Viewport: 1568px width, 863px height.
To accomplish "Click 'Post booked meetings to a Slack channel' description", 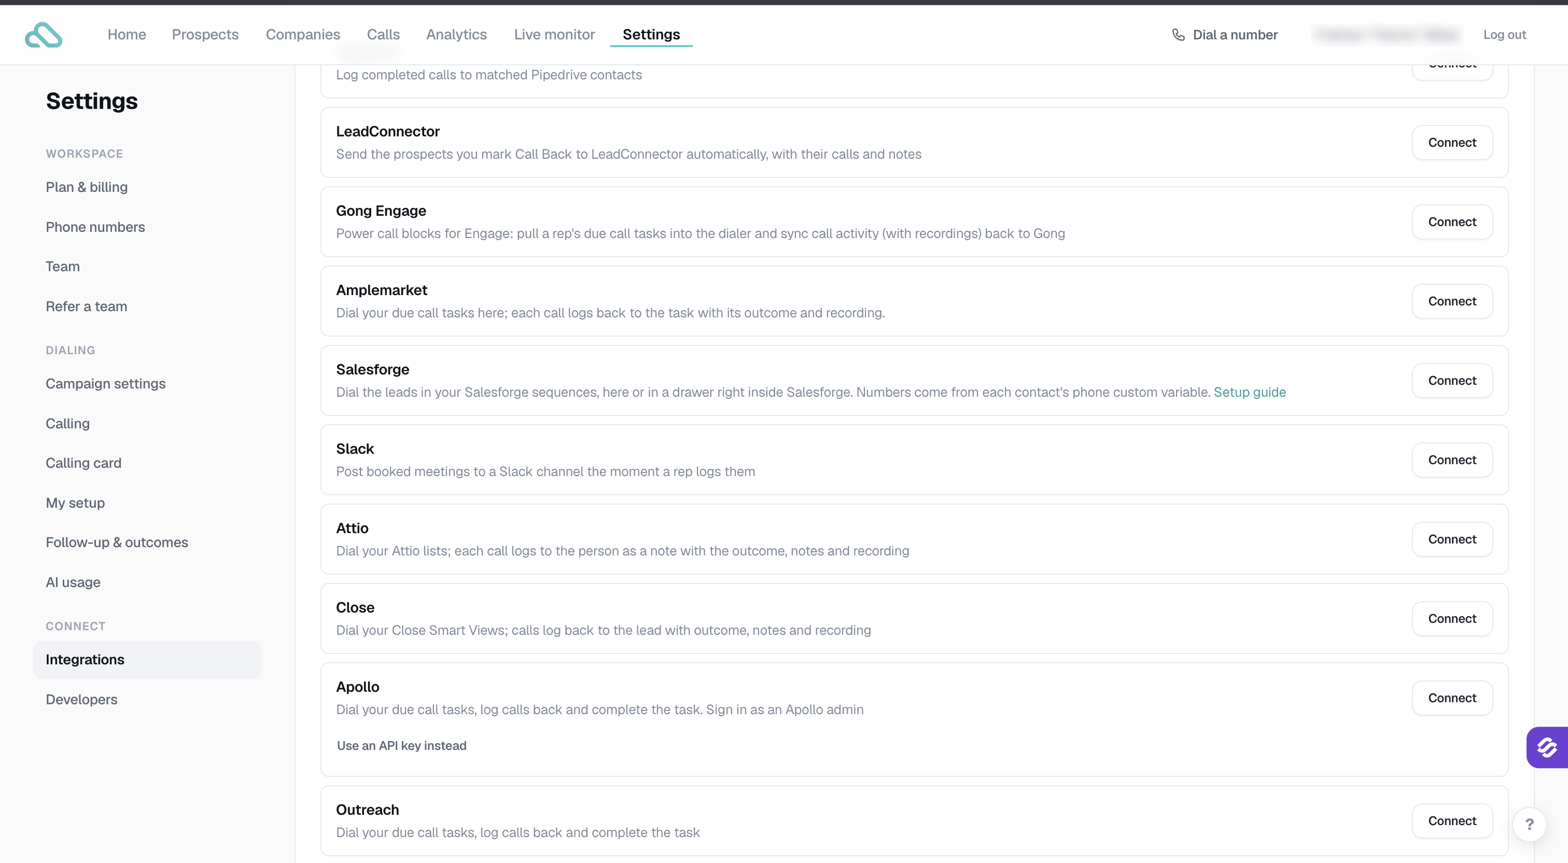I will (545, 471).
